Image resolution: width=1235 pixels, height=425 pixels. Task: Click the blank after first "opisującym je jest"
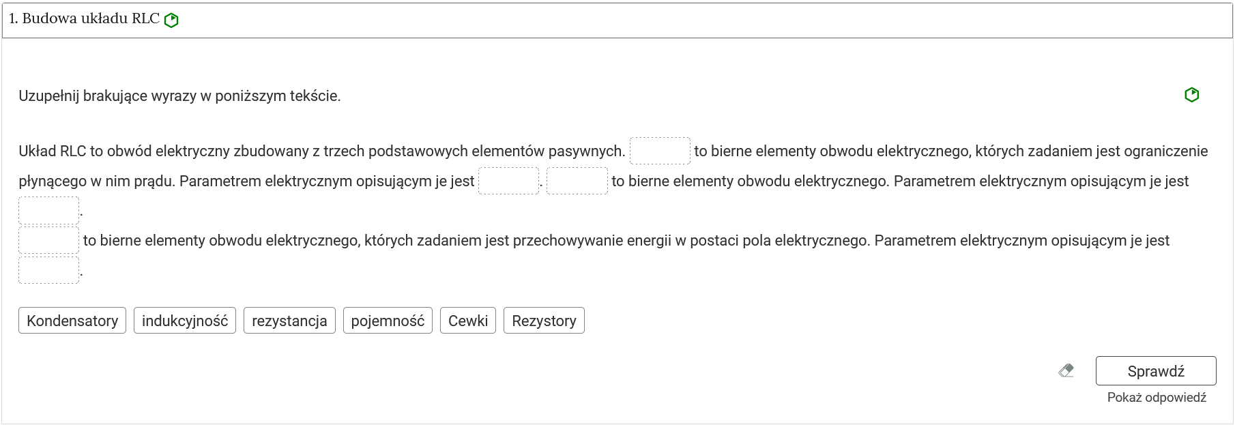(509, 181)
